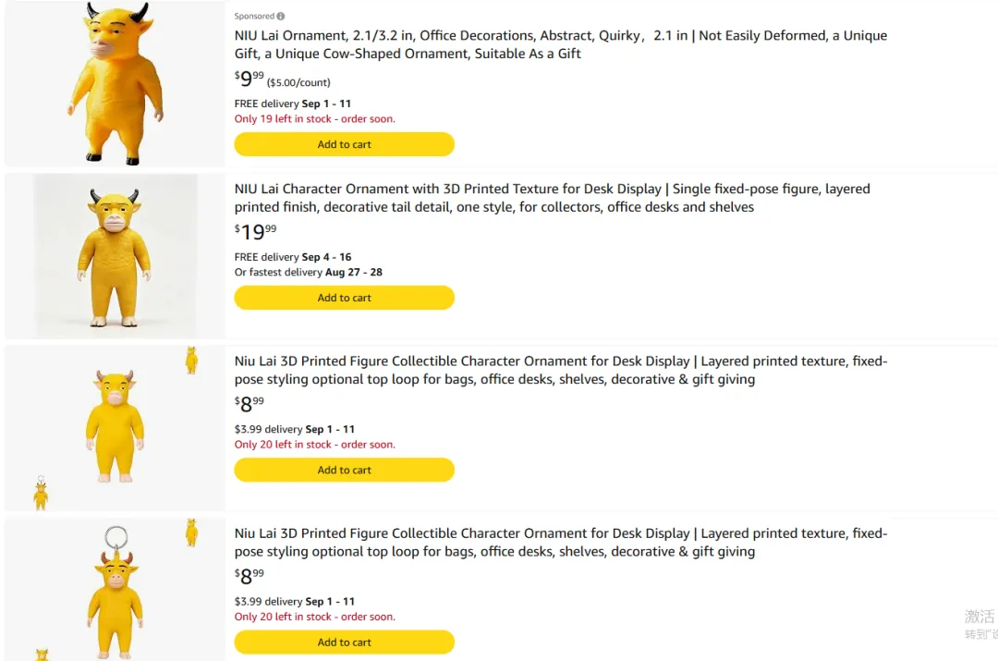Open the fourth result's Niu Lai 3D Printed Figure title
The width and height of the screenshot is (998, 661).
[560, 543]
